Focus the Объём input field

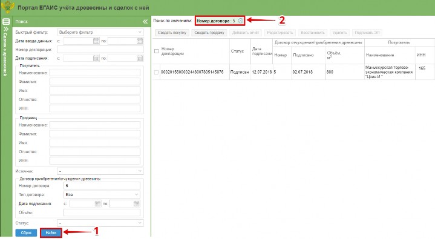pos(102,212)
